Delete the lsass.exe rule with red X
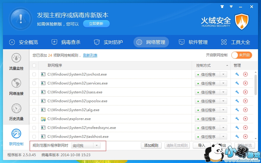Viewport: 261px width, 163px height. click(x=245, y=92)
